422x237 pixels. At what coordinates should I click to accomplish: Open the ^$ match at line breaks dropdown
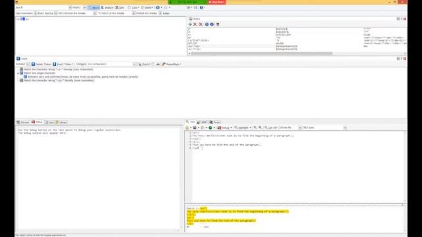click(133, 13)
